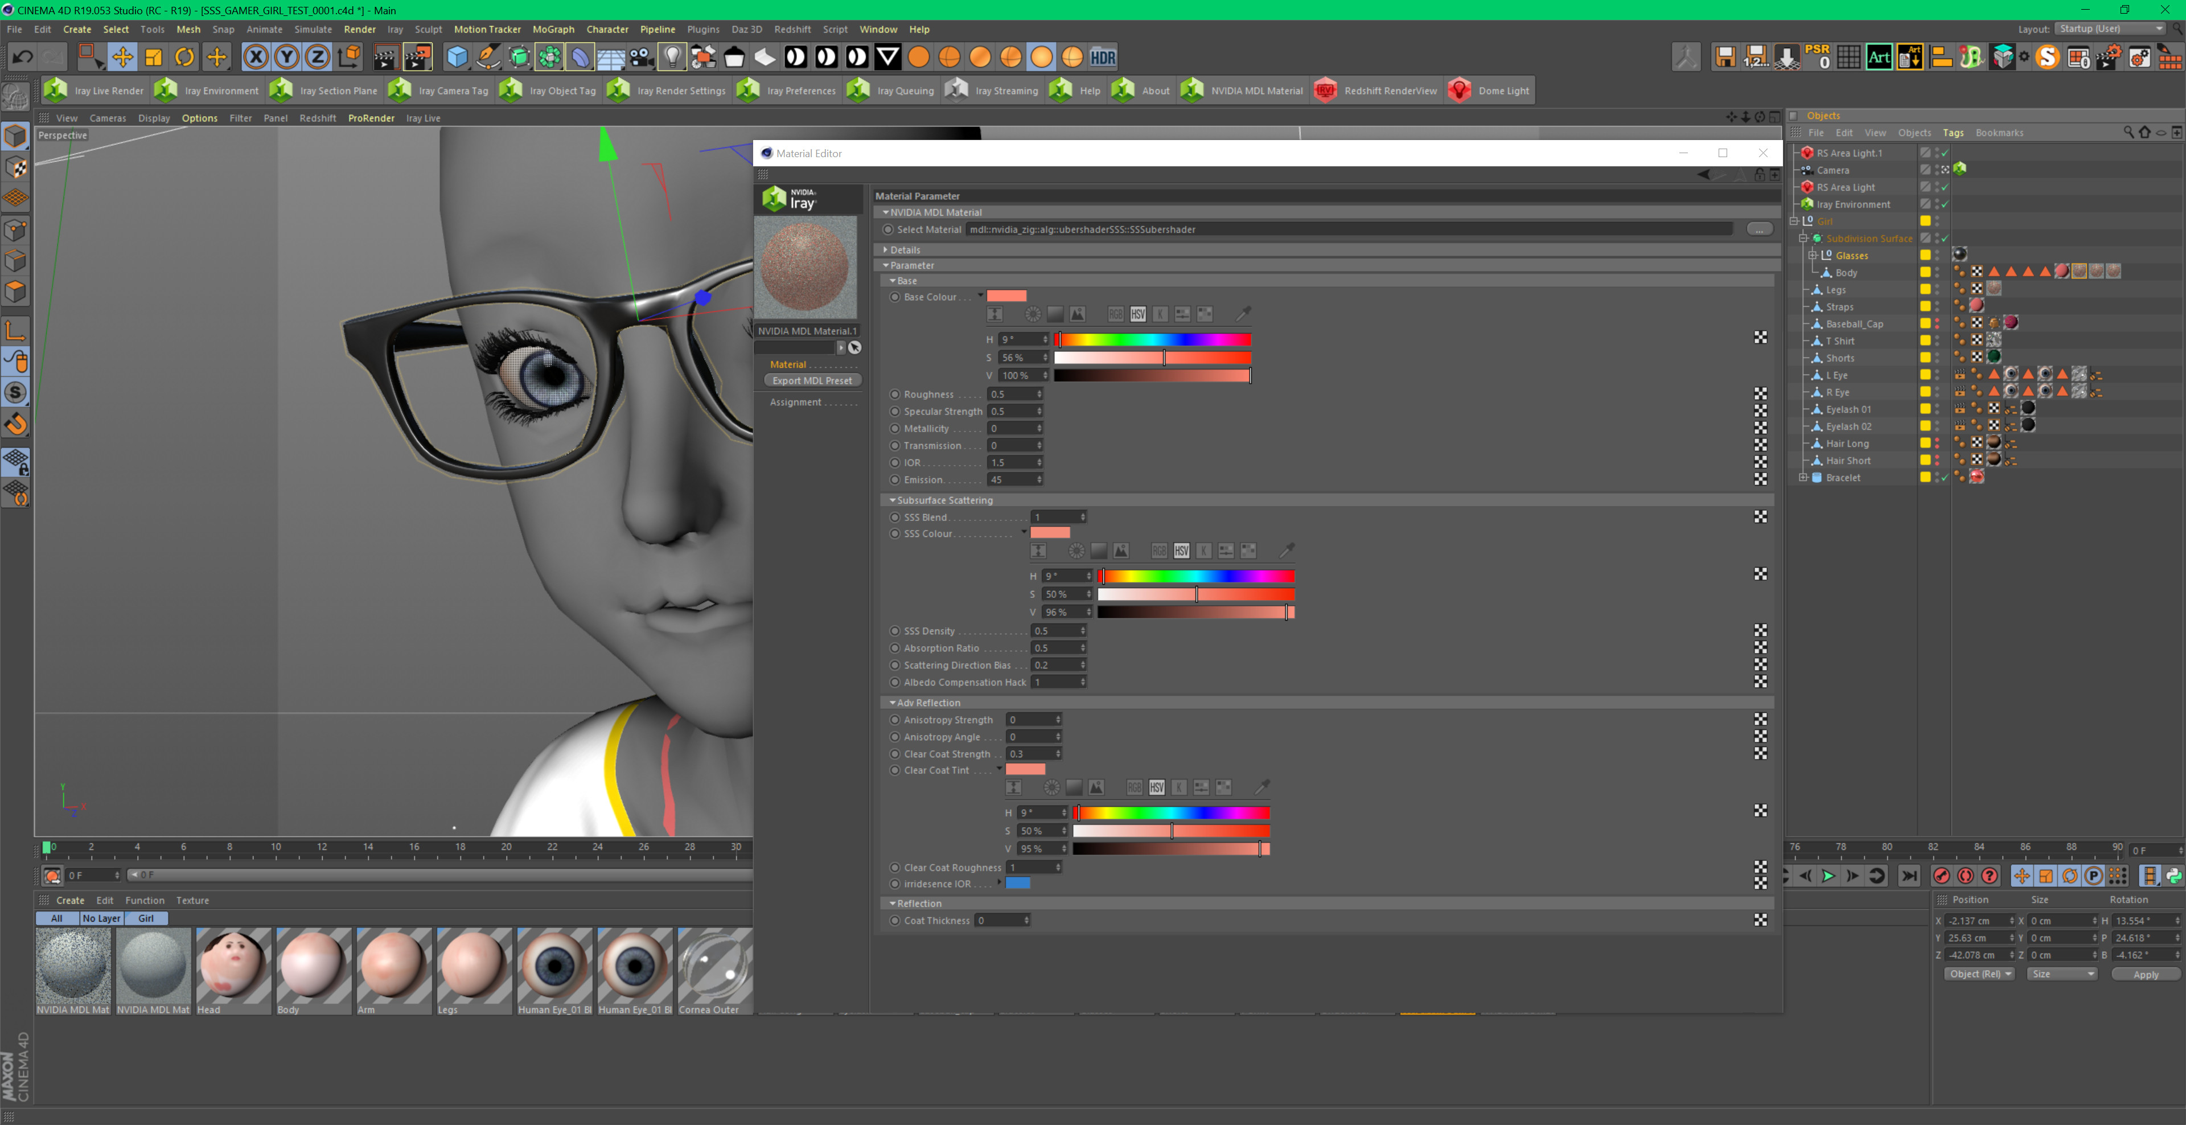This screenshot has width=2186, height=1125.
Task: Select the Move tool icon
Action: coord(122,57)
